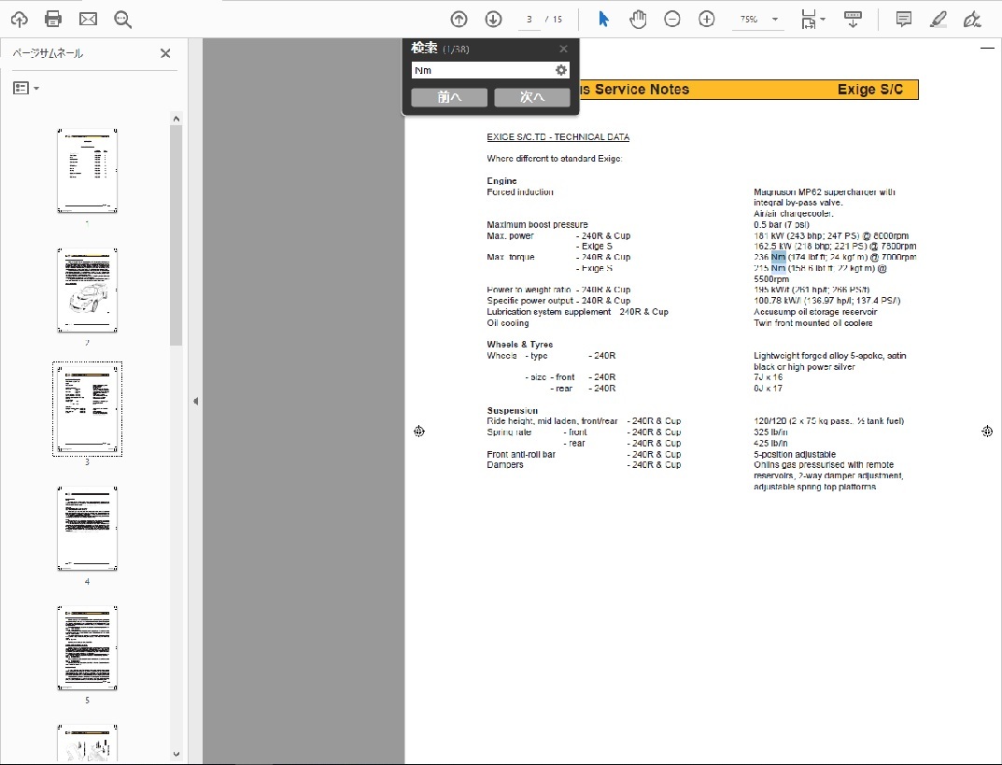Open the 75% zoom level dropdown
1002x765 pixels.
coord(757,19)
